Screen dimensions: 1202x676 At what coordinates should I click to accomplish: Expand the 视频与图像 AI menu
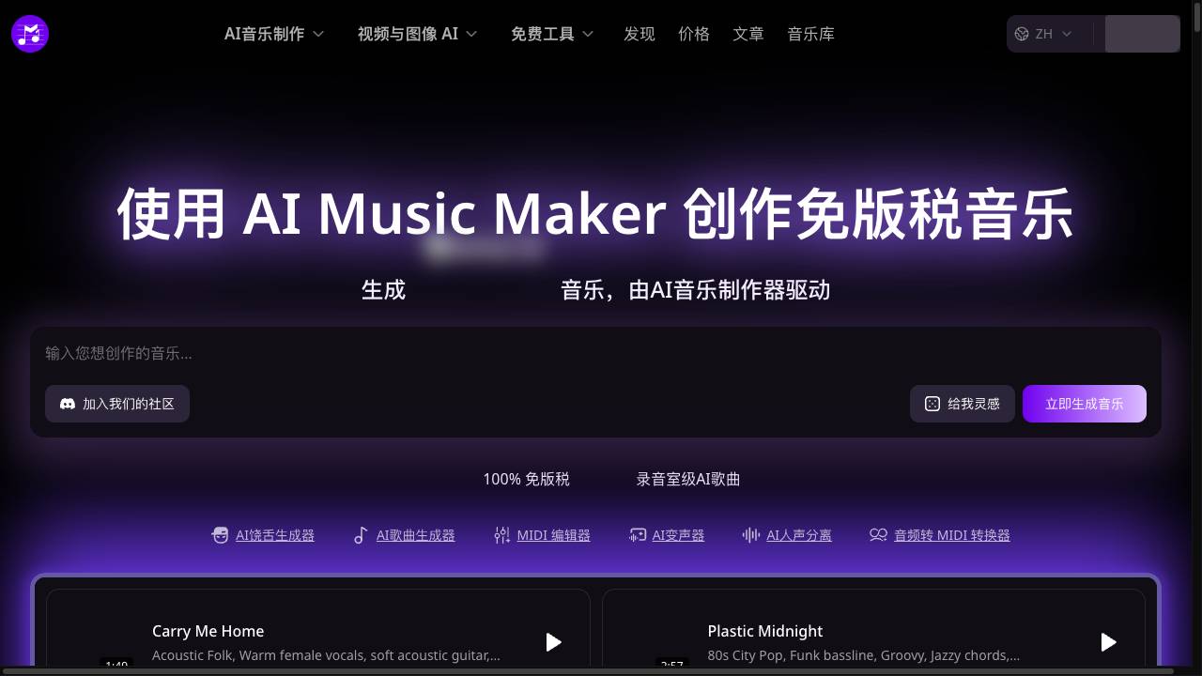pos(417,34)
